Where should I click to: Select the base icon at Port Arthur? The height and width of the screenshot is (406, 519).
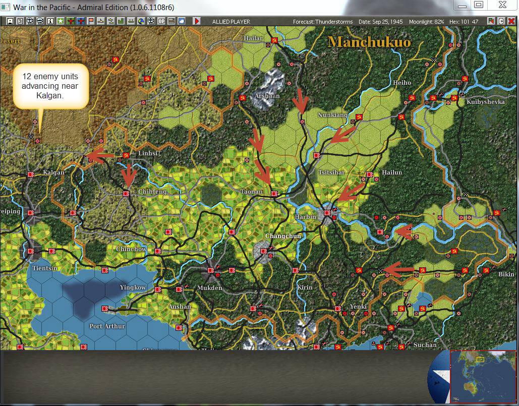tap(105, 309)
